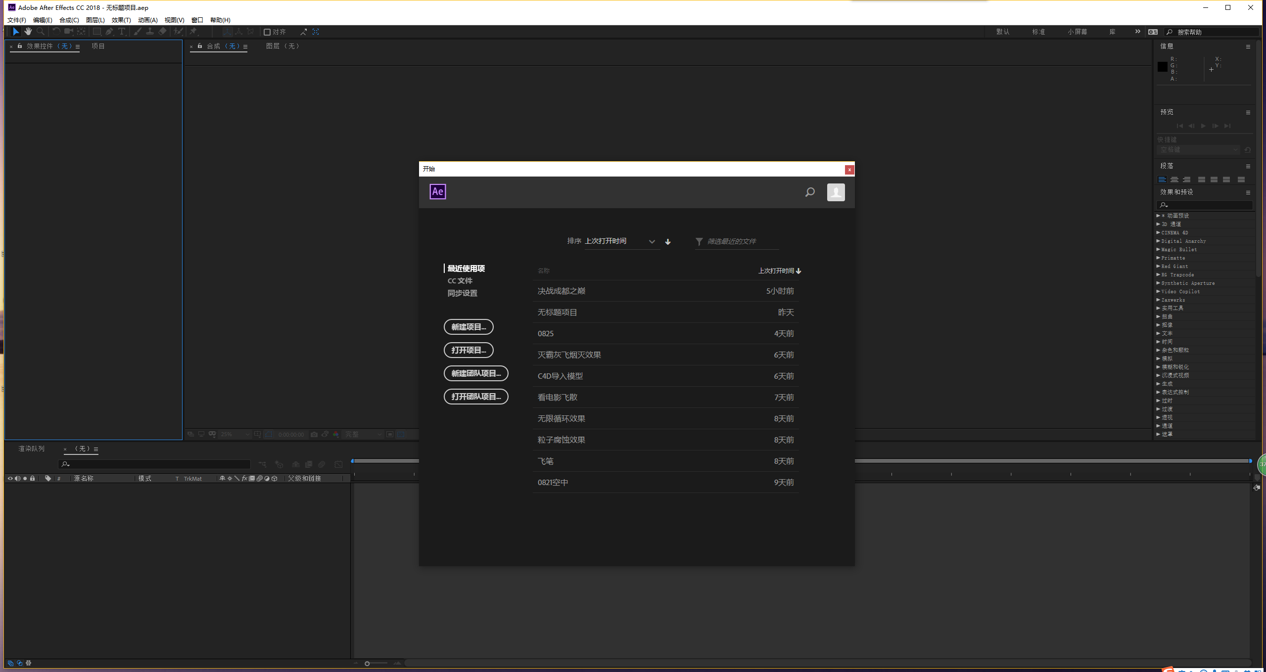Click the black color swatch in 信息 panel
The width and height of the screenshot is (1266, 672).
1163,67
